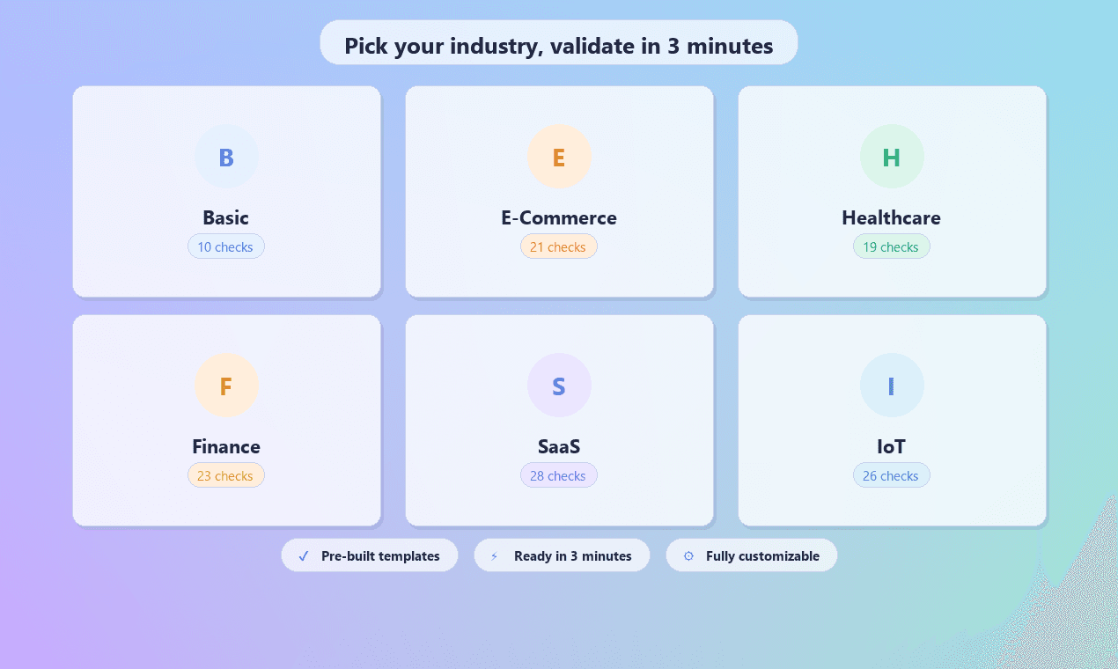This screenshot has height=669, width=1118.
Task: Select the E-Commerce template card
Action: [559, 190]
